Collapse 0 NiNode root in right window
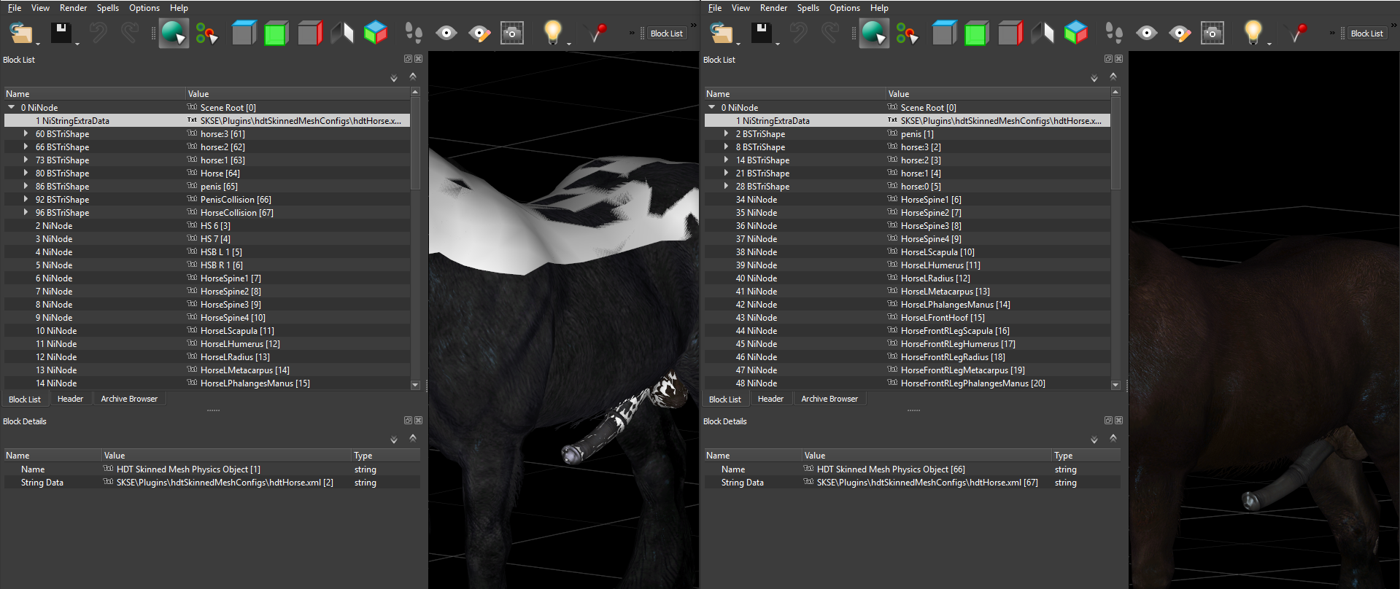 coord(712,107)
